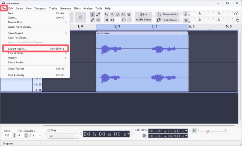Open the selection settings gear icon
Viewport: 242px width, 146px height.
coord(144,136)
